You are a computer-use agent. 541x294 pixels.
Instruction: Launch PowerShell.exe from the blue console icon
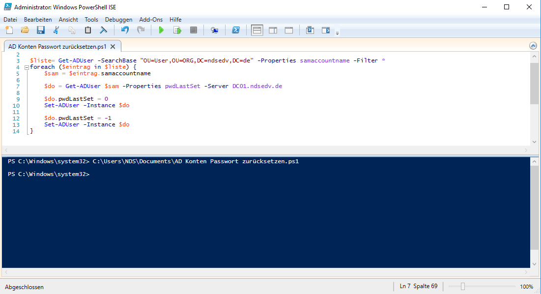236,30
